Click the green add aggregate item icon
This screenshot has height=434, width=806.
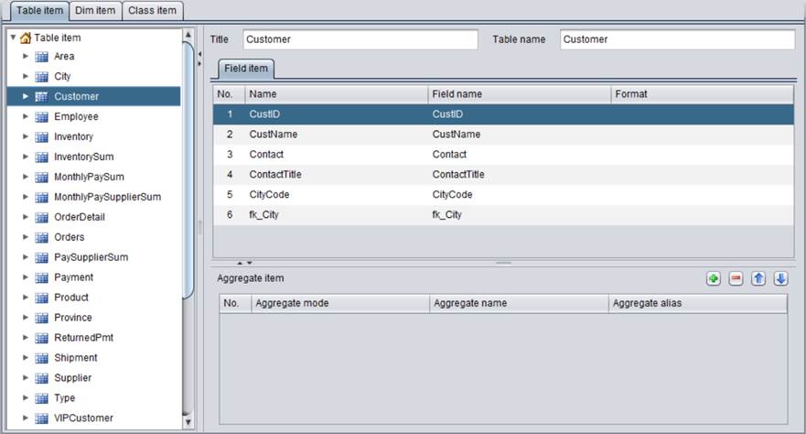point(714,278)
